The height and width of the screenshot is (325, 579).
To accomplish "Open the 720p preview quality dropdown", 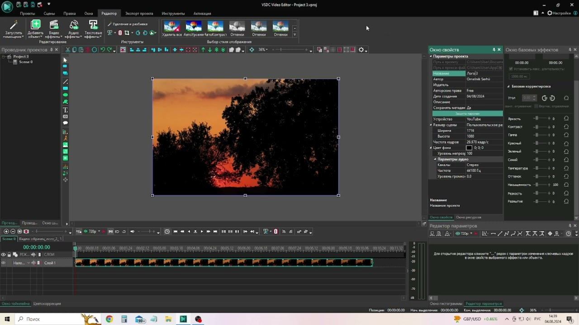I will tap(93, 232).
